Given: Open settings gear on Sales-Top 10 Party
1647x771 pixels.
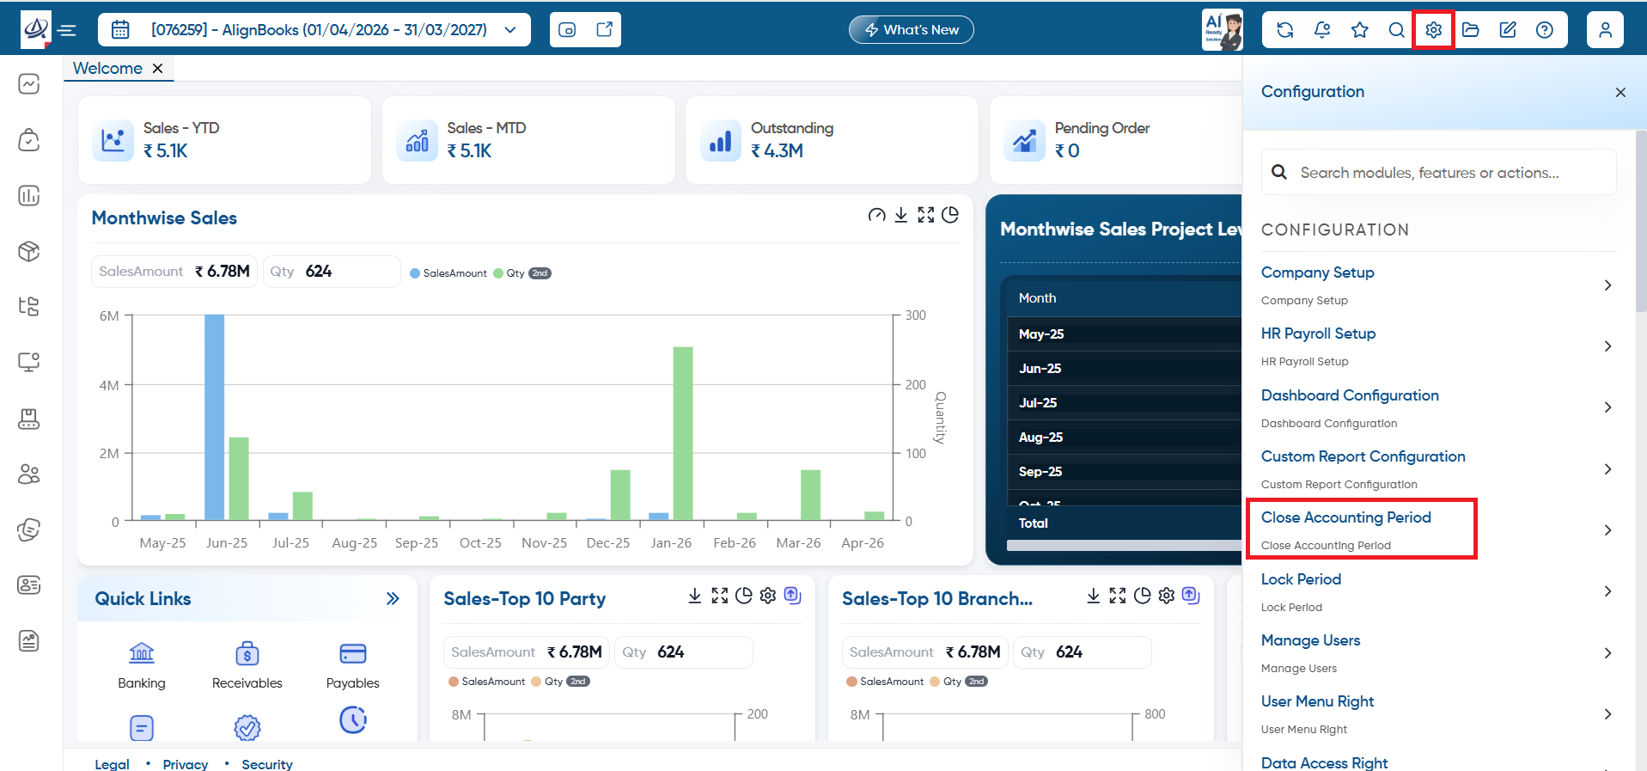Looking at the screenshot, I should [768, 596].
